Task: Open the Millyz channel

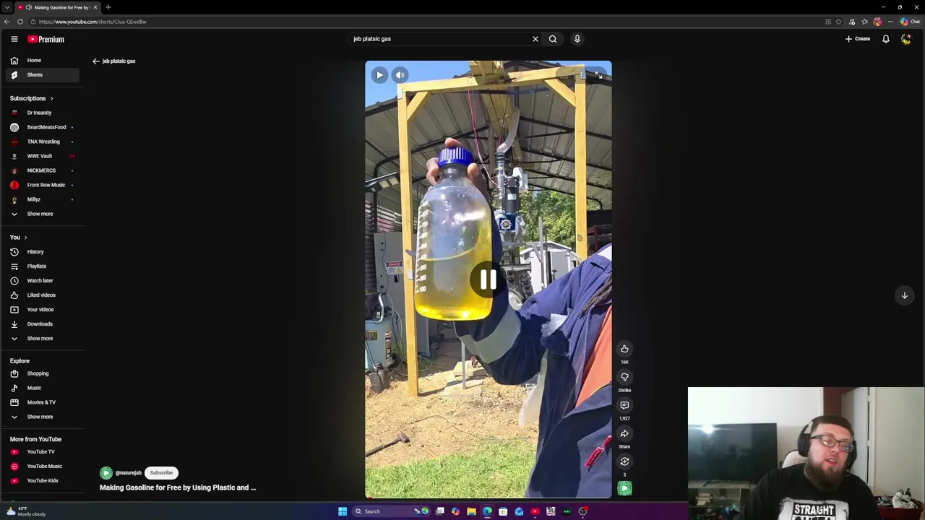Action: [43, 199]
